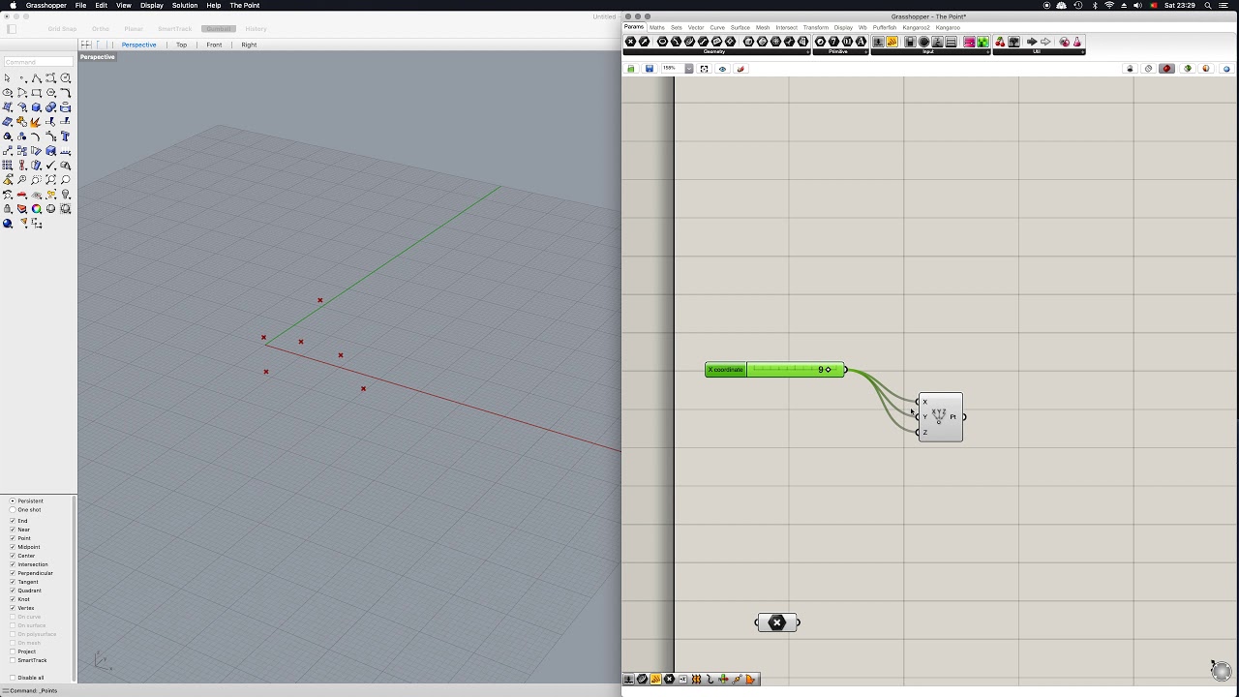
Task: Select the polyline tool in Rhino toolbar
Action: pos(36,78)
